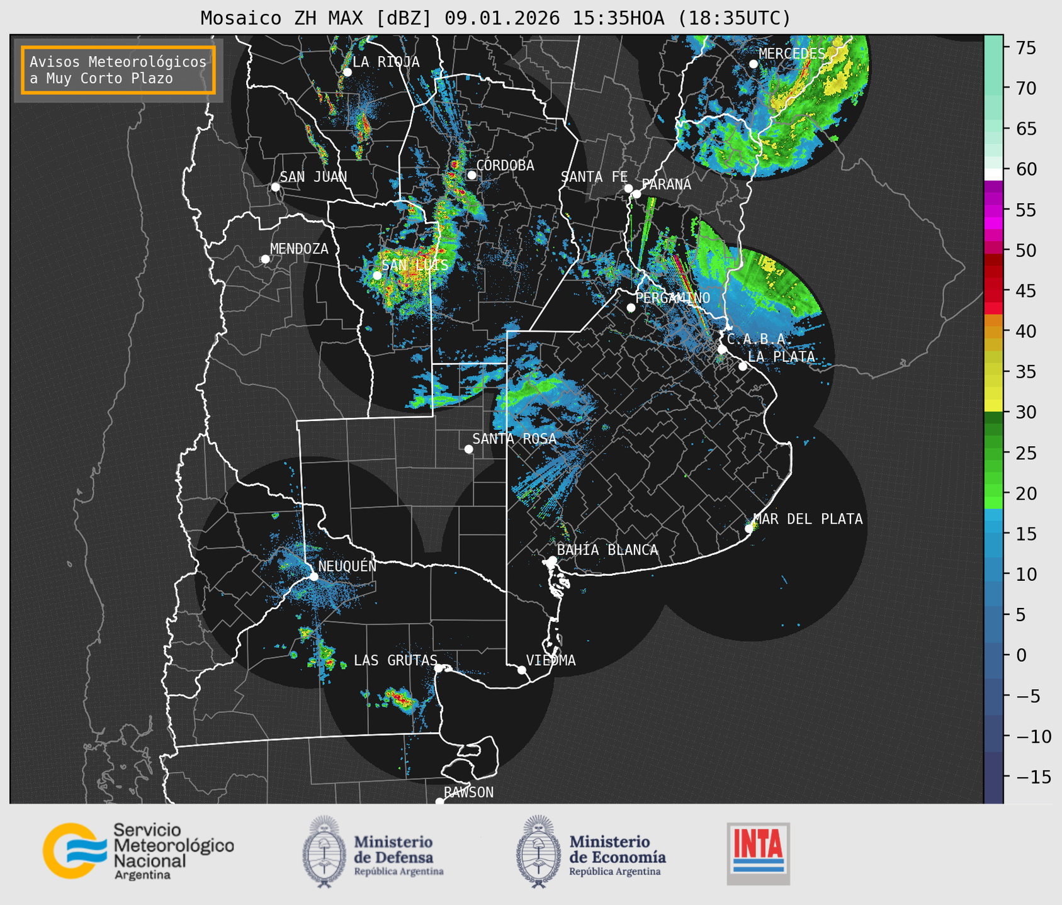Click the INTA logo

759,854
